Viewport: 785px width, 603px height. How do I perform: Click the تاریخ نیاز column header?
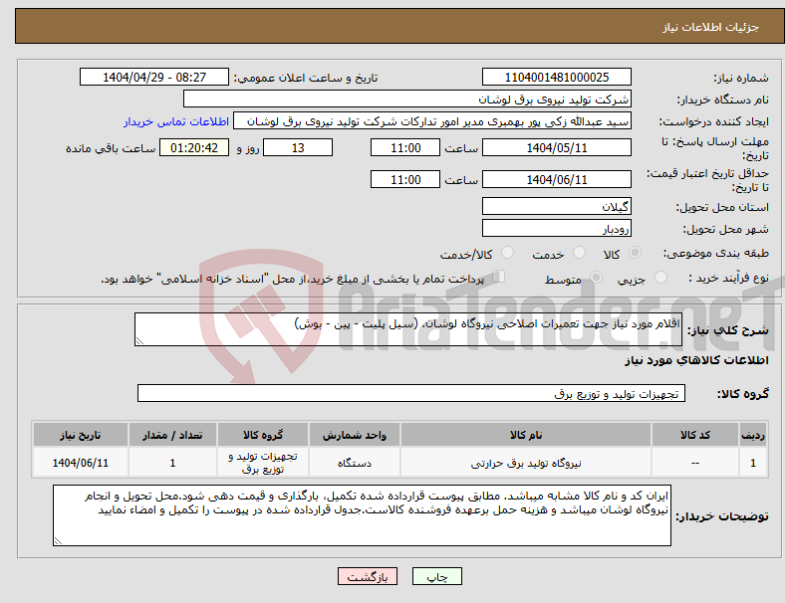pyautogui.click(x=80, y=435)
